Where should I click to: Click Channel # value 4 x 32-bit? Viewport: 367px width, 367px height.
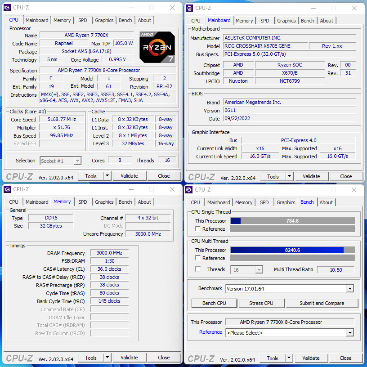[148, 218]
